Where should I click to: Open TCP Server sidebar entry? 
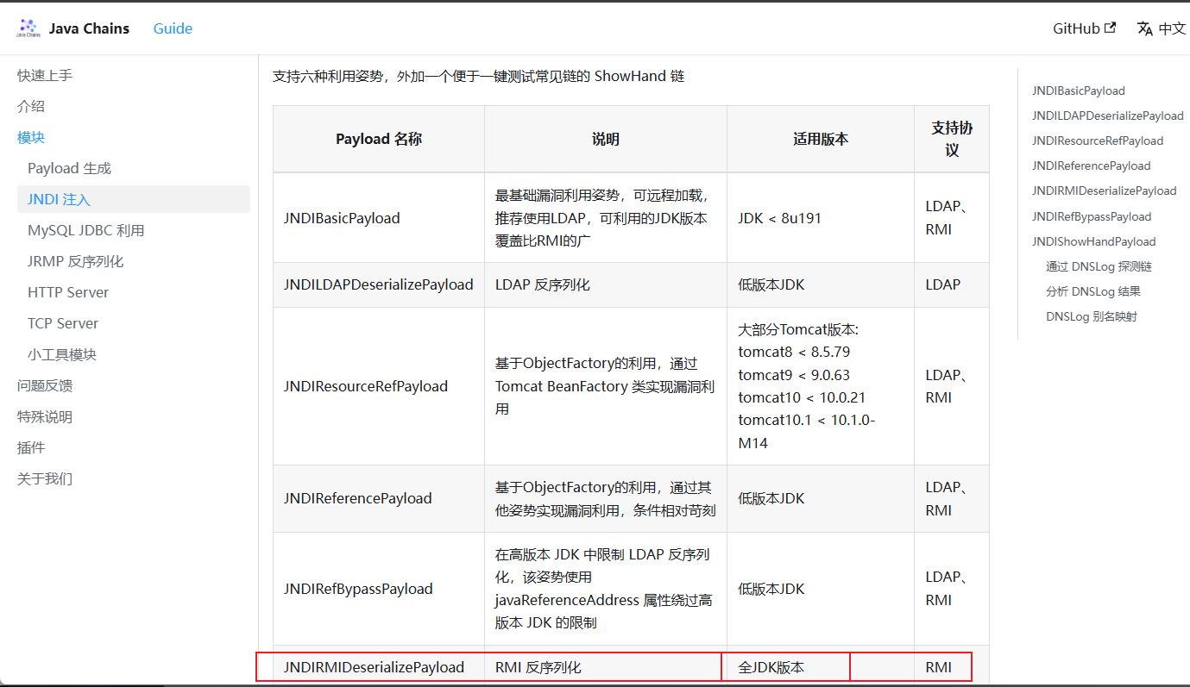tap(63, 324)
